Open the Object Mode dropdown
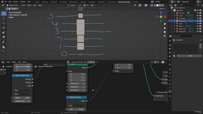The image size is (203, 114). (13, 5)
